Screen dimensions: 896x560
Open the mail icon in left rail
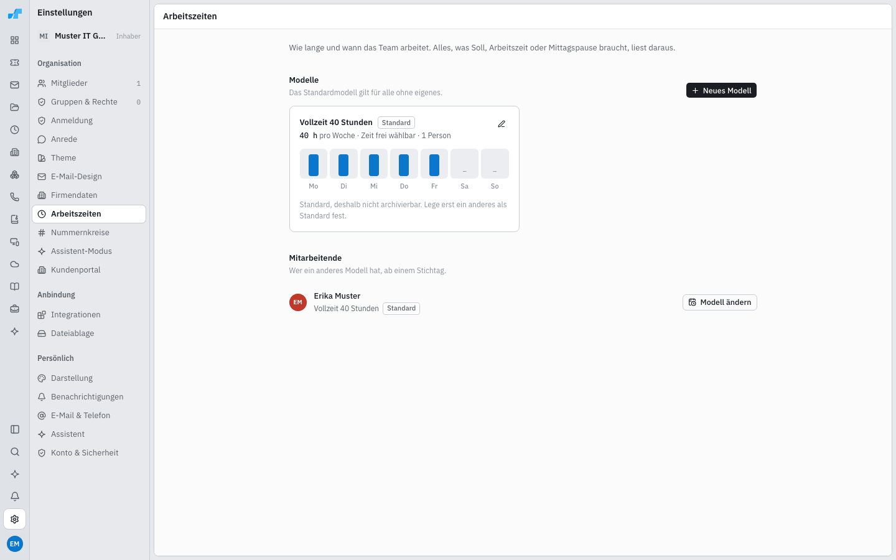15,85
